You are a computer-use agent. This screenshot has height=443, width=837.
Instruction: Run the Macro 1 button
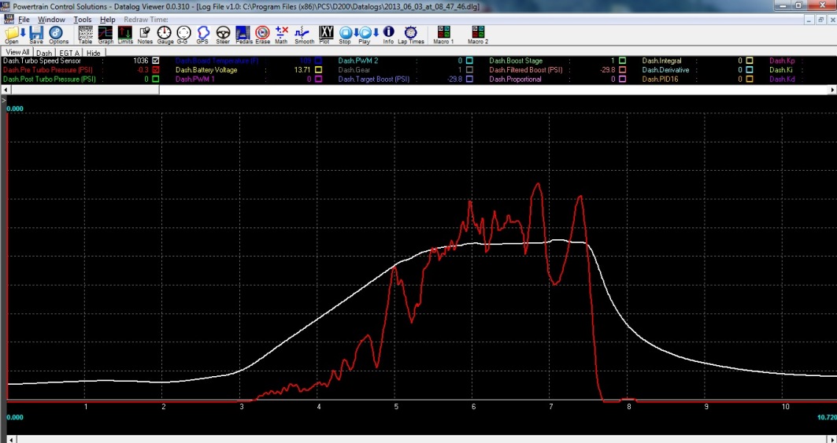pyautogui.click(x=443, y=35)
